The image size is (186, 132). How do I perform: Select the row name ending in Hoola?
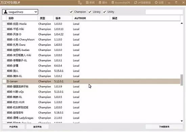[17, 24]
